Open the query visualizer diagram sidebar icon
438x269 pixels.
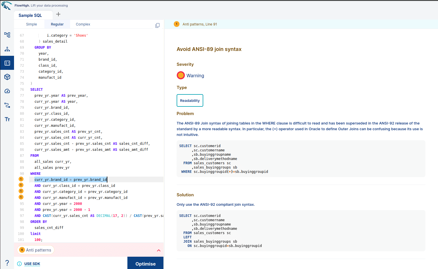pyautogui.click(x=7, y=35)
